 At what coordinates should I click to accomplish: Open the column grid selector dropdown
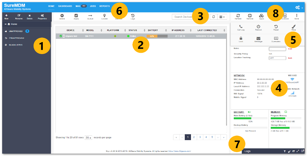click(x=222, y=17)
